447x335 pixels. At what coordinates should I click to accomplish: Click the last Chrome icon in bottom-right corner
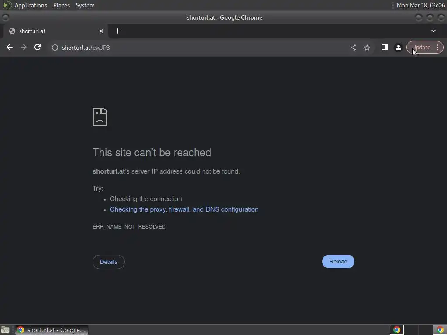440,330
